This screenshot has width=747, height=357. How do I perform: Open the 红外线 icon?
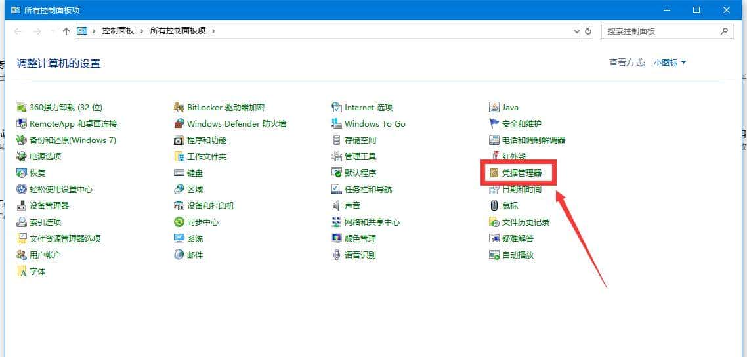[494, 156]
